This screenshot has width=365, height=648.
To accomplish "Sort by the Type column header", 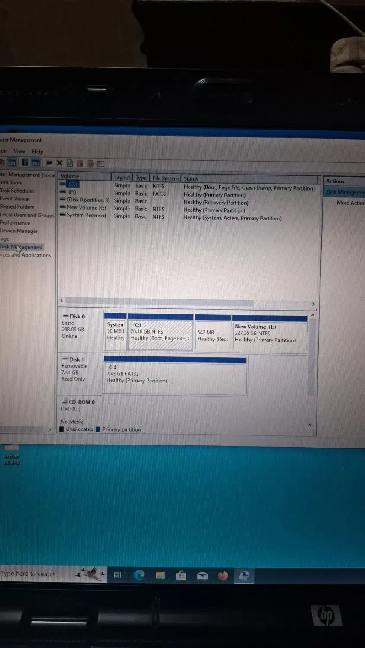I will coord(141,178).
